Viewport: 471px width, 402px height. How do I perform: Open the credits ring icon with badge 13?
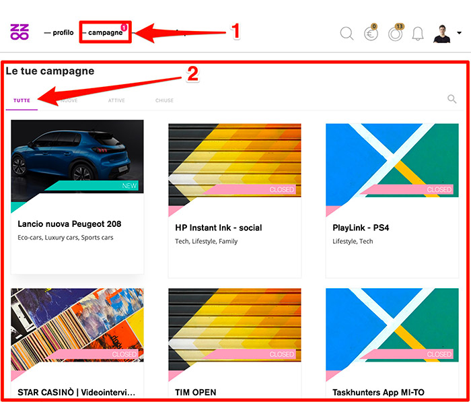[396, 32]
